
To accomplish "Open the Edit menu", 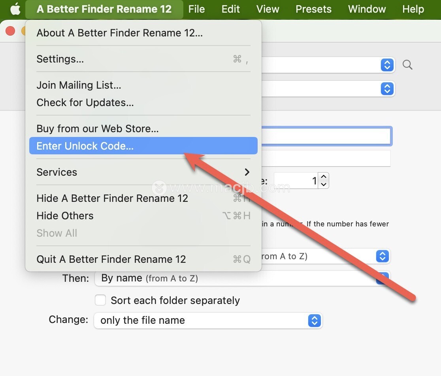I will point(230,9).
